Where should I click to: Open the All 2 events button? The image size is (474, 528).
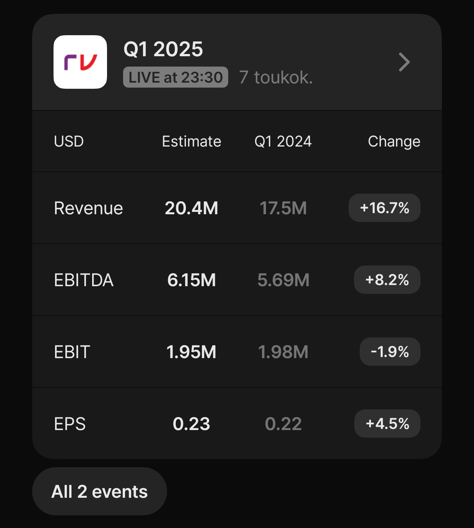click(99, 491)
